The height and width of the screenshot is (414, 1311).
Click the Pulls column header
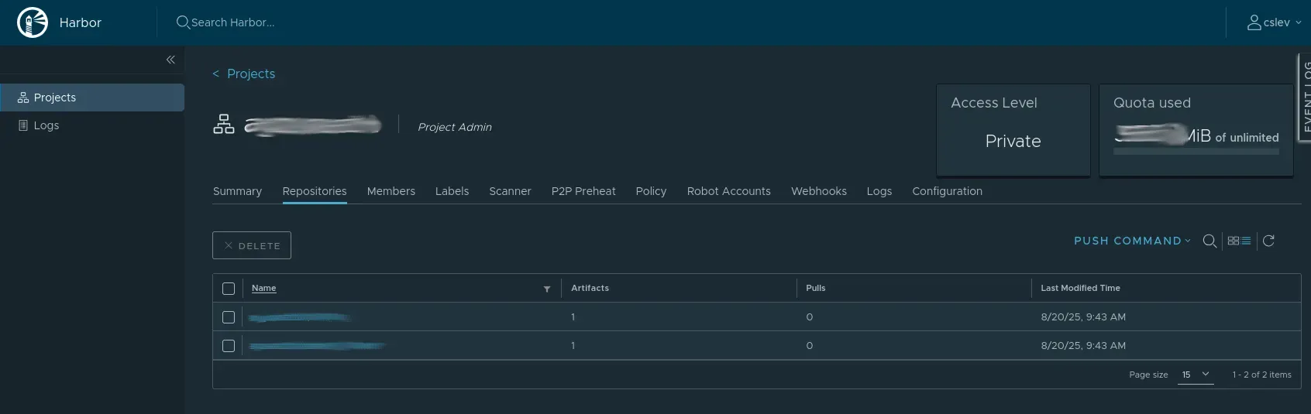(x=816, y=288)
